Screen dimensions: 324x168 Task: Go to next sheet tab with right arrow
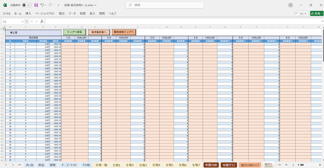click(13, 165)
